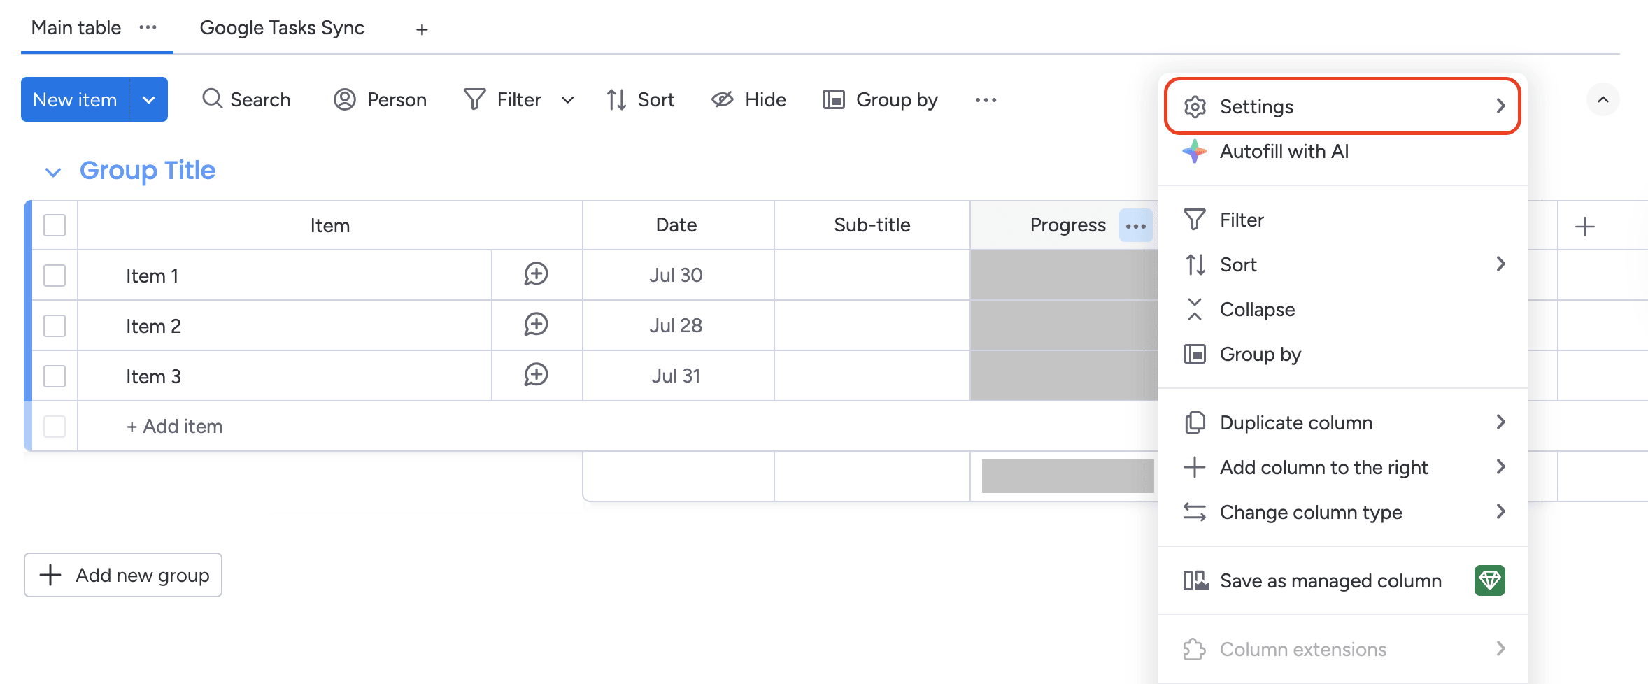Expand Duplicate column submenu arrow
The image size is (1648, 684).
click(x=1501, y=422)
